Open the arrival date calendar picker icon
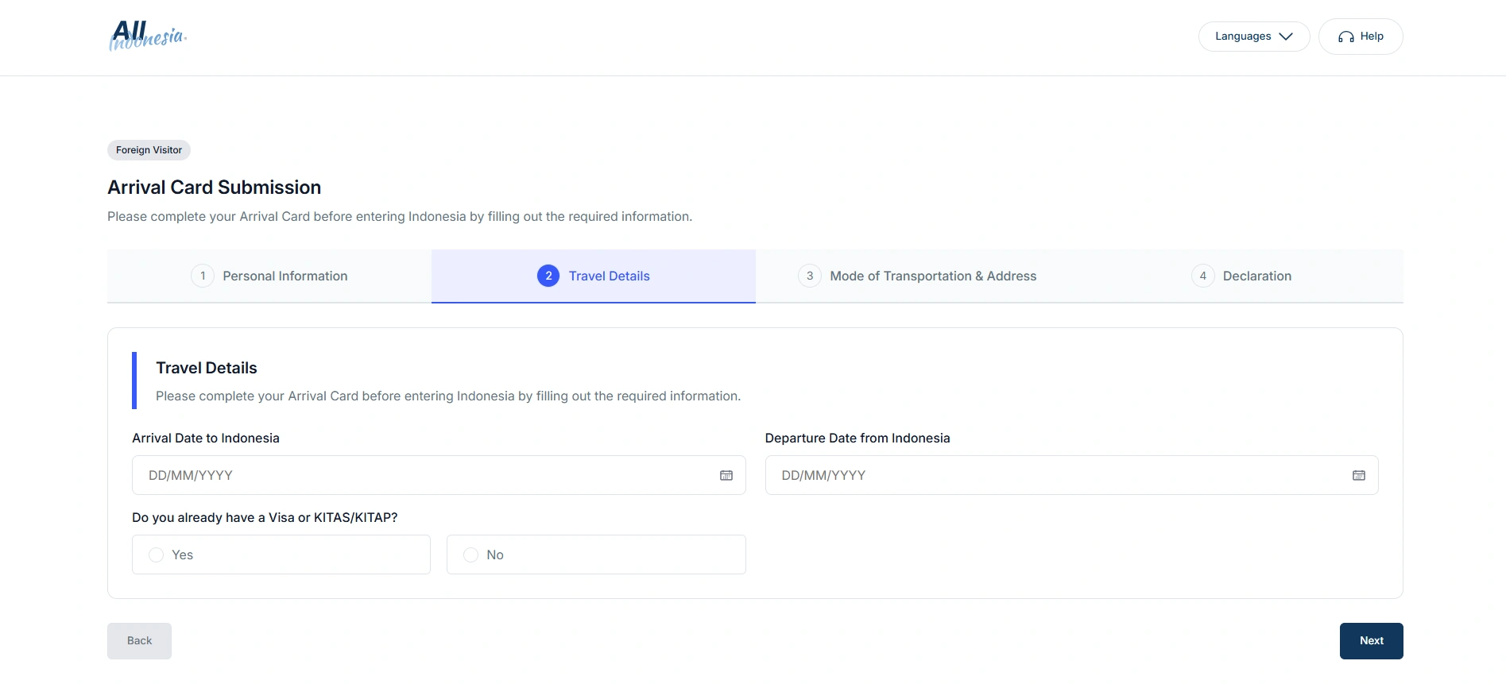This screenshot has width=1506, height=684. click(x=726, y=475)
